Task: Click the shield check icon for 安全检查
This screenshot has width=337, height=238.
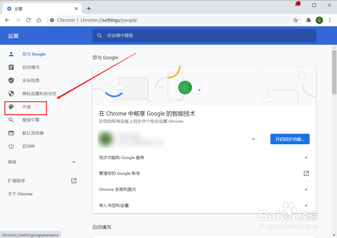Action: click(x=11, y=80)
